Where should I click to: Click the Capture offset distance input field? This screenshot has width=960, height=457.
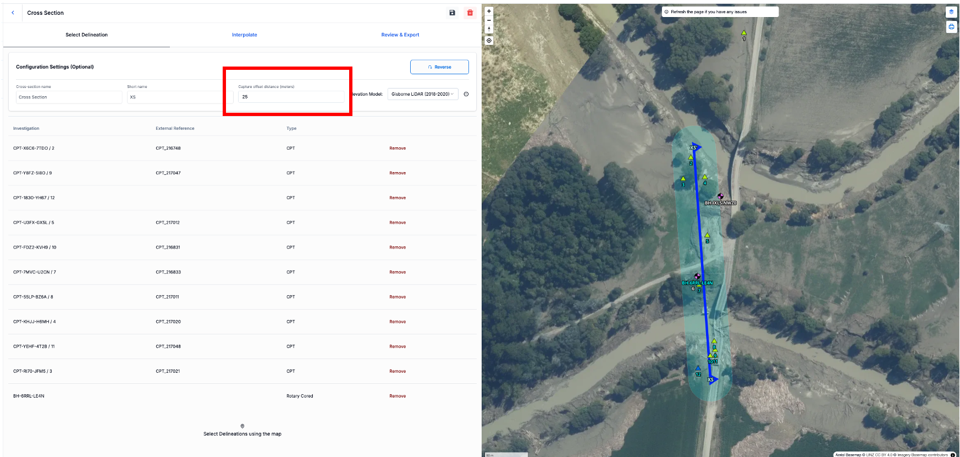coord(291,97)
